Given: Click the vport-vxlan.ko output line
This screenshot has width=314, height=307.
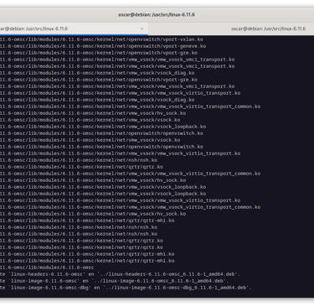Looking at the screenshot, I should click(x=101, y=39).
